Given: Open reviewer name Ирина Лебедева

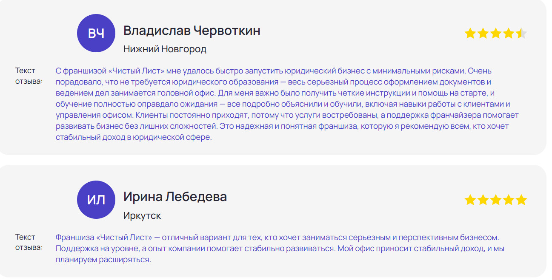Looking at the screenshot, I should pyautogui.click(x=175, y=197).
